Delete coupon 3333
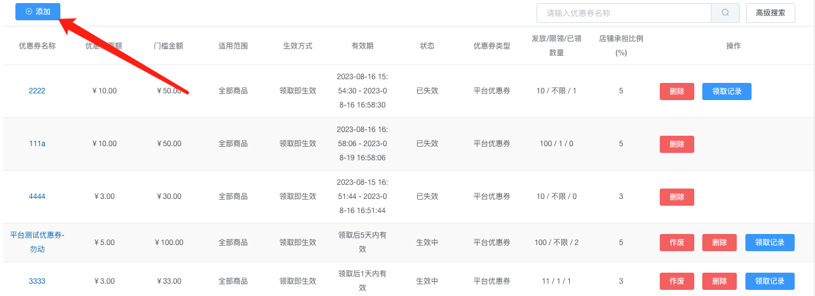This screenshot has height=296, width=815. pos(719,281)
